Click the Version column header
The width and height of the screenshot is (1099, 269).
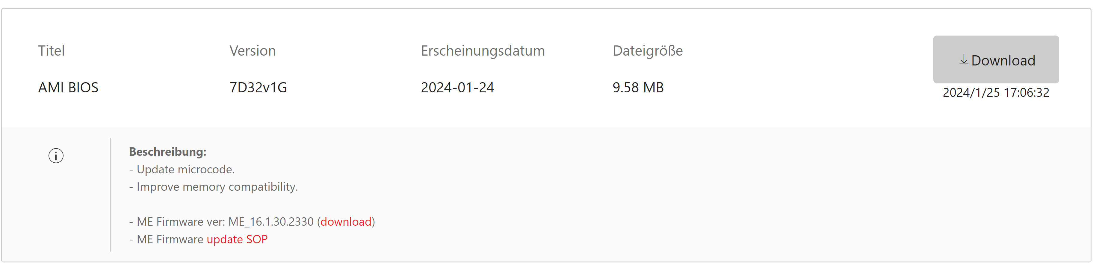coord(253,51)
